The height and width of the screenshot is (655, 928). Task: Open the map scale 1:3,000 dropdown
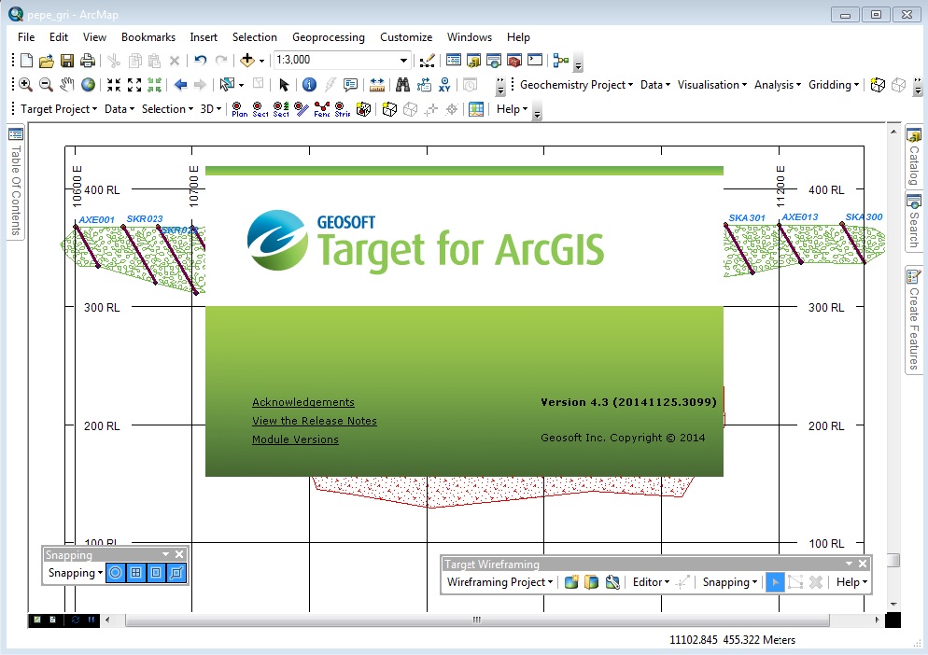[x=403, y=60]
